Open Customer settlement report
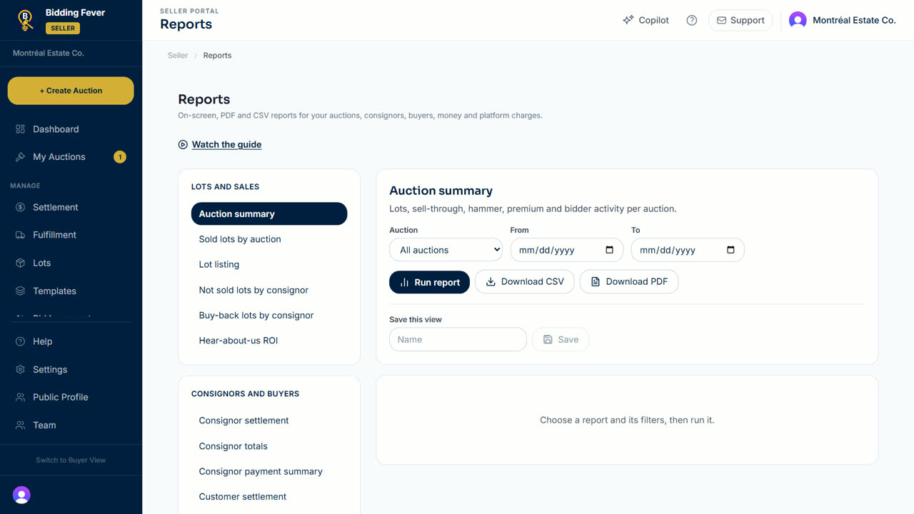This screenshot has height=514, width=914. pos(269,496)
